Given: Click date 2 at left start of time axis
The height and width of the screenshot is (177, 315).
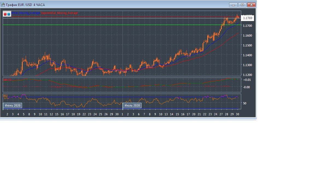Looking at the screenshot, I should (7, 114).
